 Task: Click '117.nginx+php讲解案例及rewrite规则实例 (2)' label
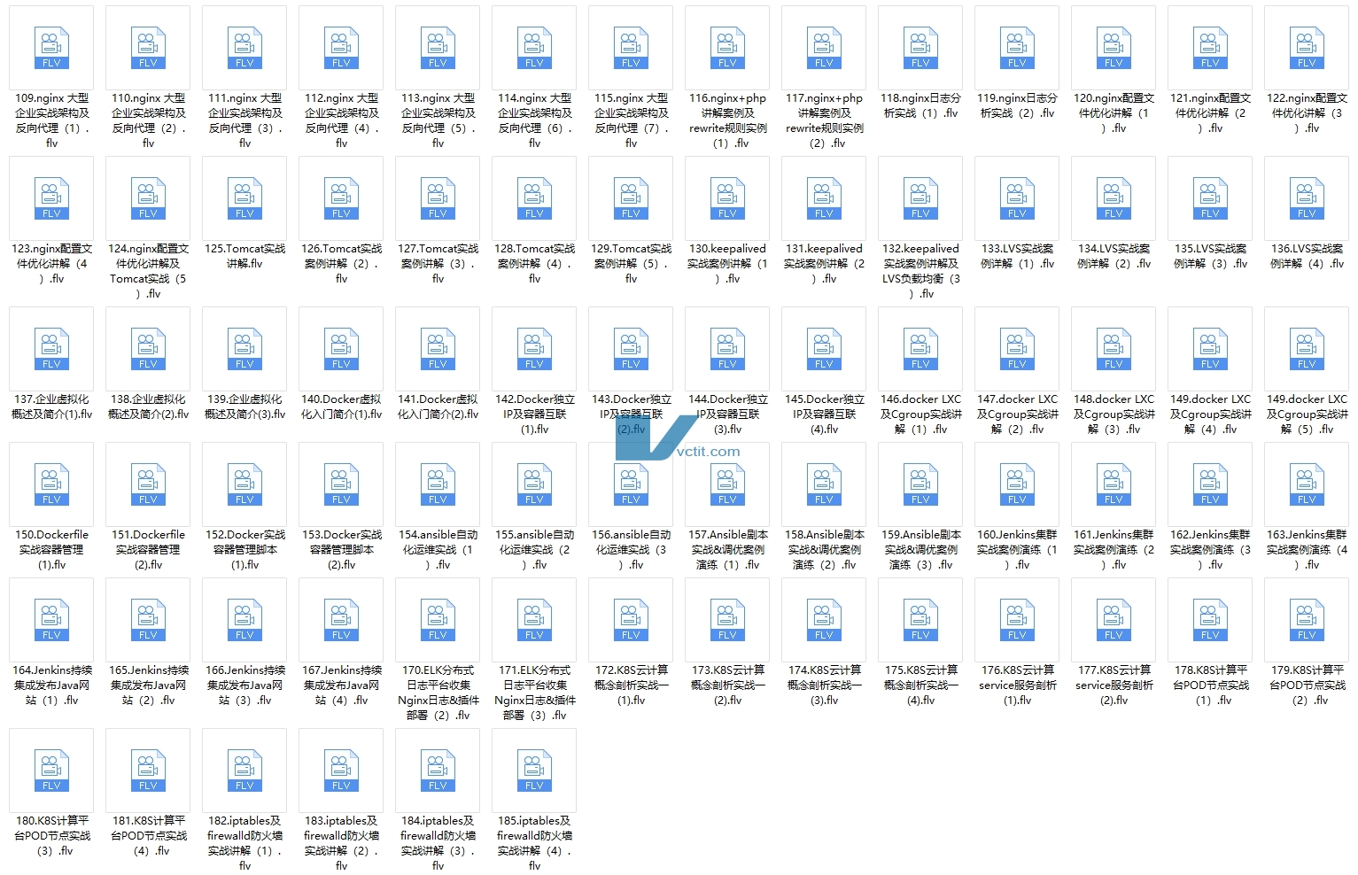(824, 120)
